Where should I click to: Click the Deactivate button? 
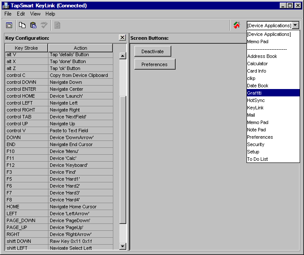pyautogui.click(x=153, y=51)
